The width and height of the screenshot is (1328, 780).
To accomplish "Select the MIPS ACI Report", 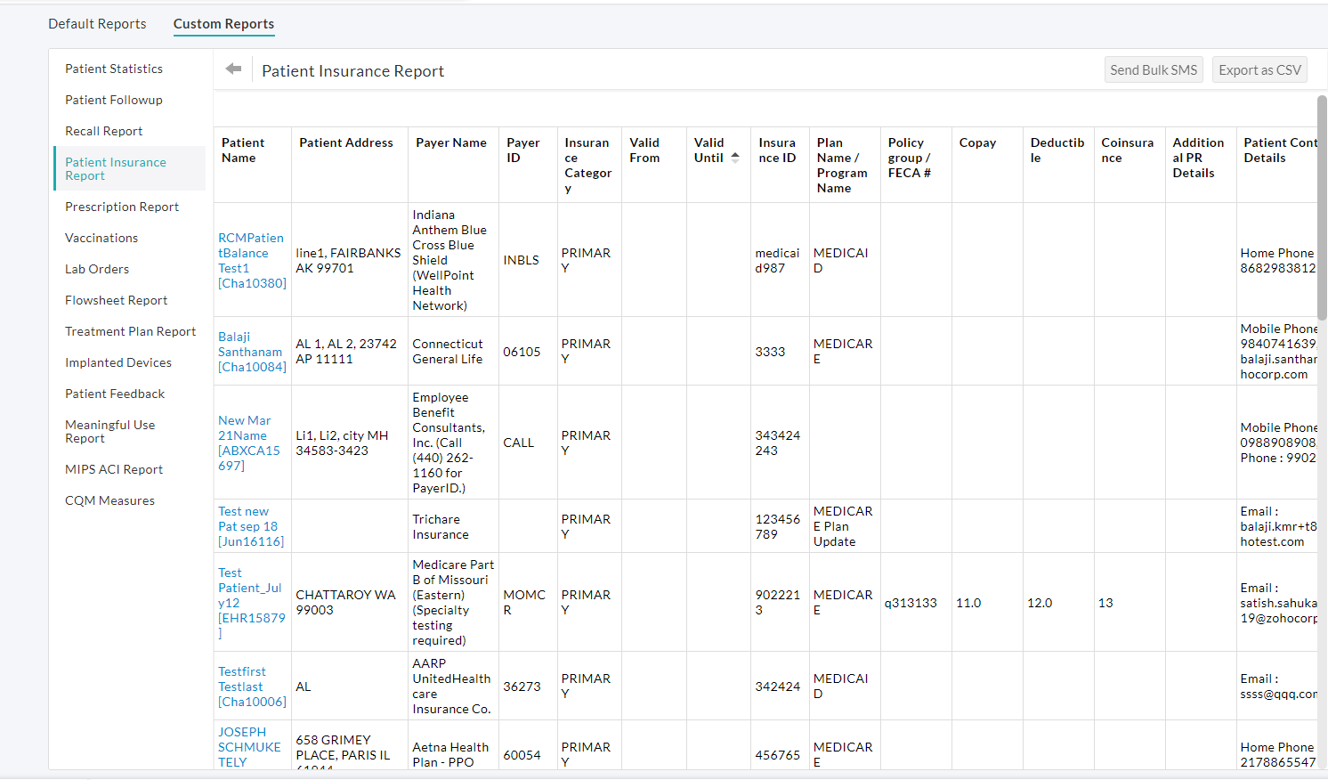I will pos(113,469).
